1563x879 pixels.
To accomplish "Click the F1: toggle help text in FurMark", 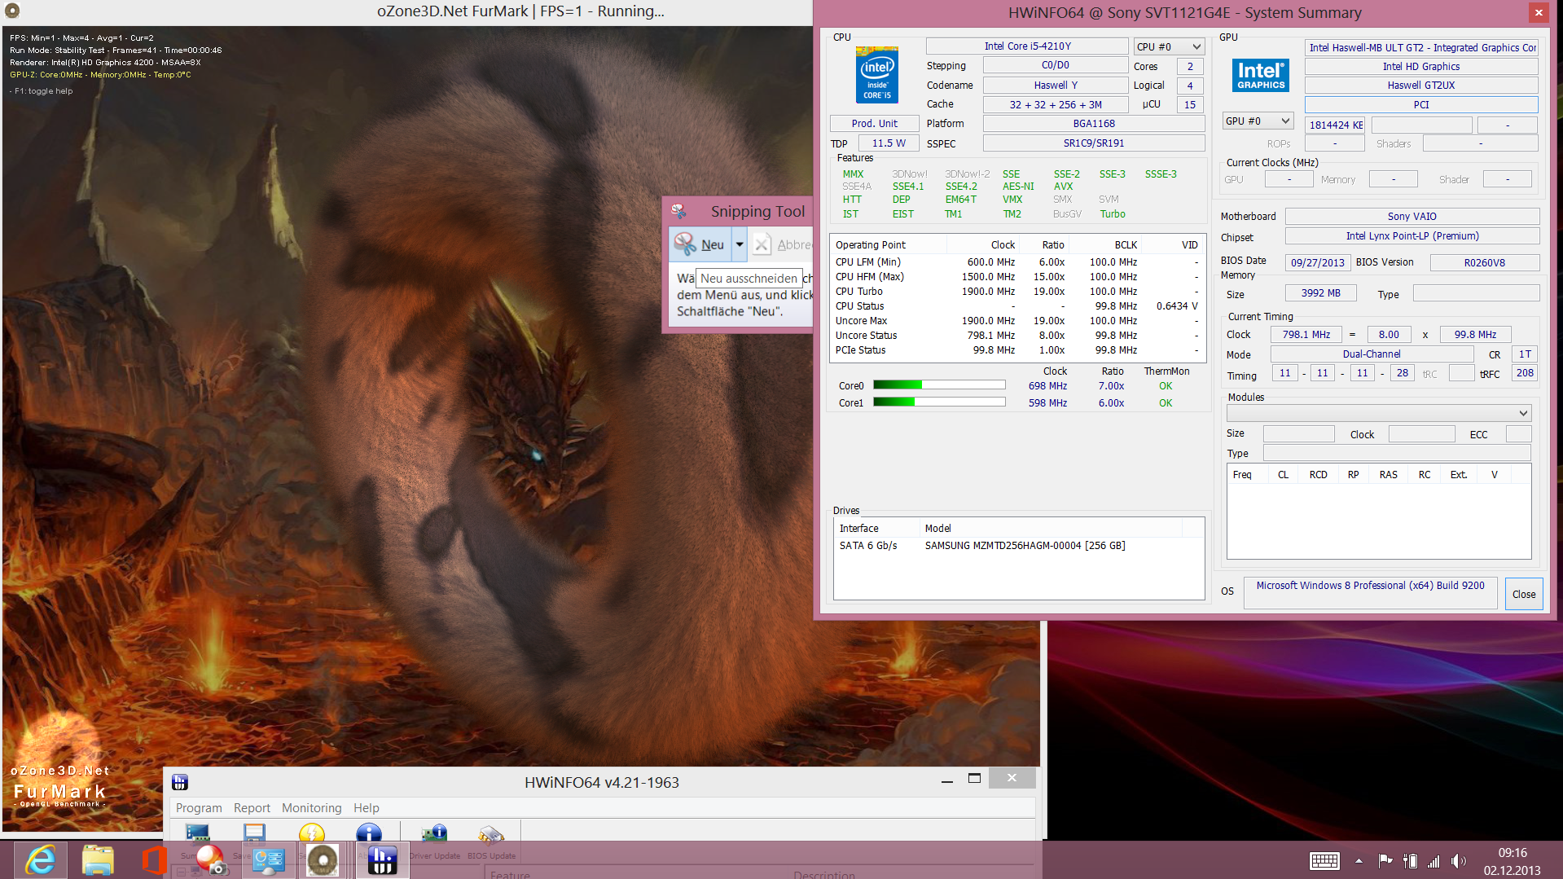I will 42,91.
